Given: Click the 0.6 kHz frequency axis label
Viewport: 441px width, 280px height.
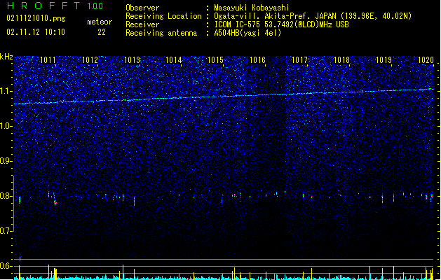Looking at the screenshot, I should (6, 266).
